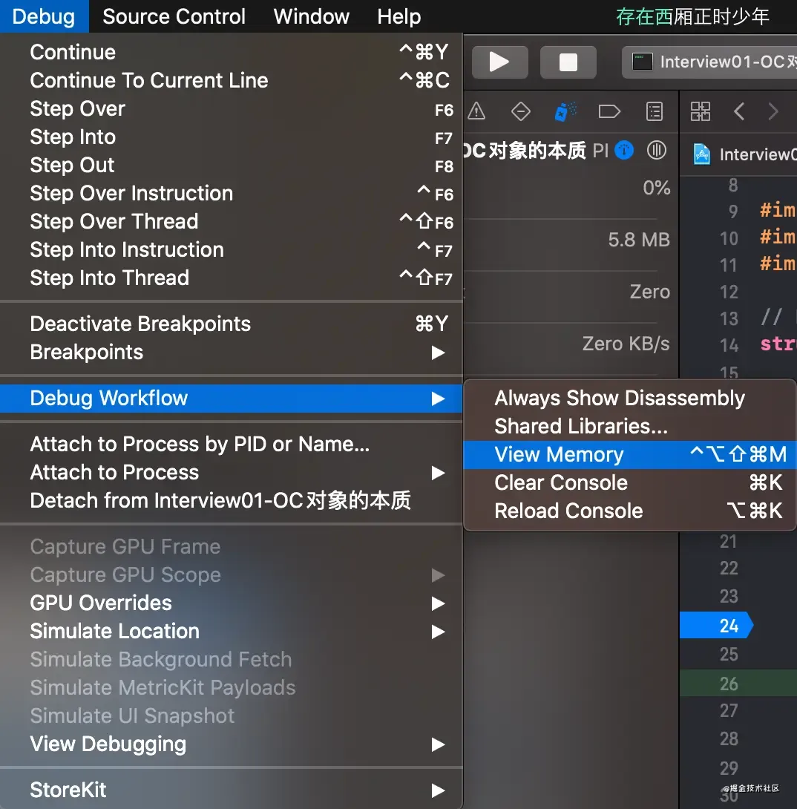The height and width of the screenshot is (809, 797).
Task: Click Clear Console
Action: (x=560, y=482)
